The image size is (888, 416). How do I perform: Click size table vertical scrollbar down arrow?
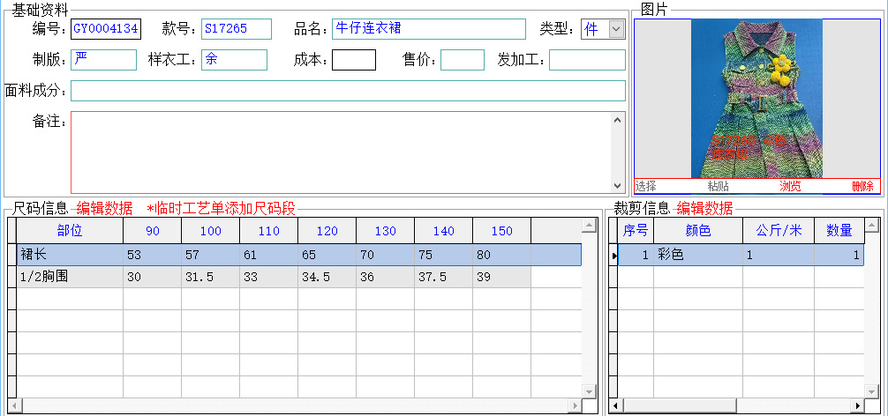(590, 391)
